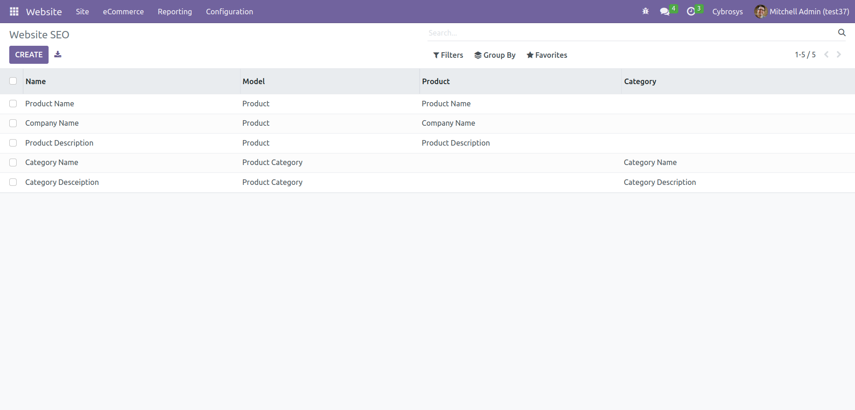
Task: Select the Category Desceiption row checkbox
Action: [13, 182]
